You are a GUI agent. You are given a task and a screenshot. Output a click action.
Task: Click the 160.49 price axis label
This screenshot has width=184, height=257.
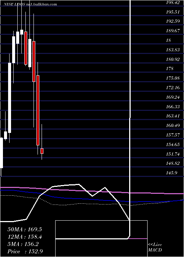[173, 126]
